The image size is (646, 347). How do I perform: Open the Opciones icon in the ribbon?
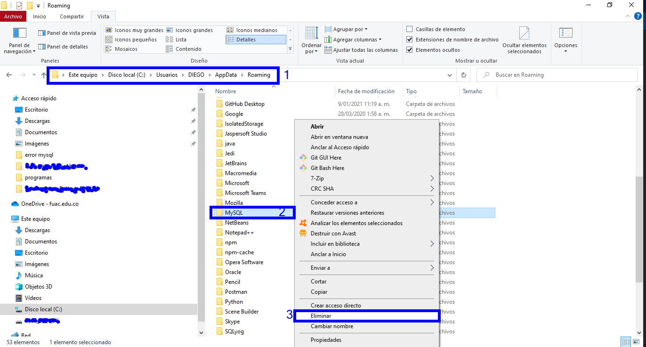(x=565, y=34)
